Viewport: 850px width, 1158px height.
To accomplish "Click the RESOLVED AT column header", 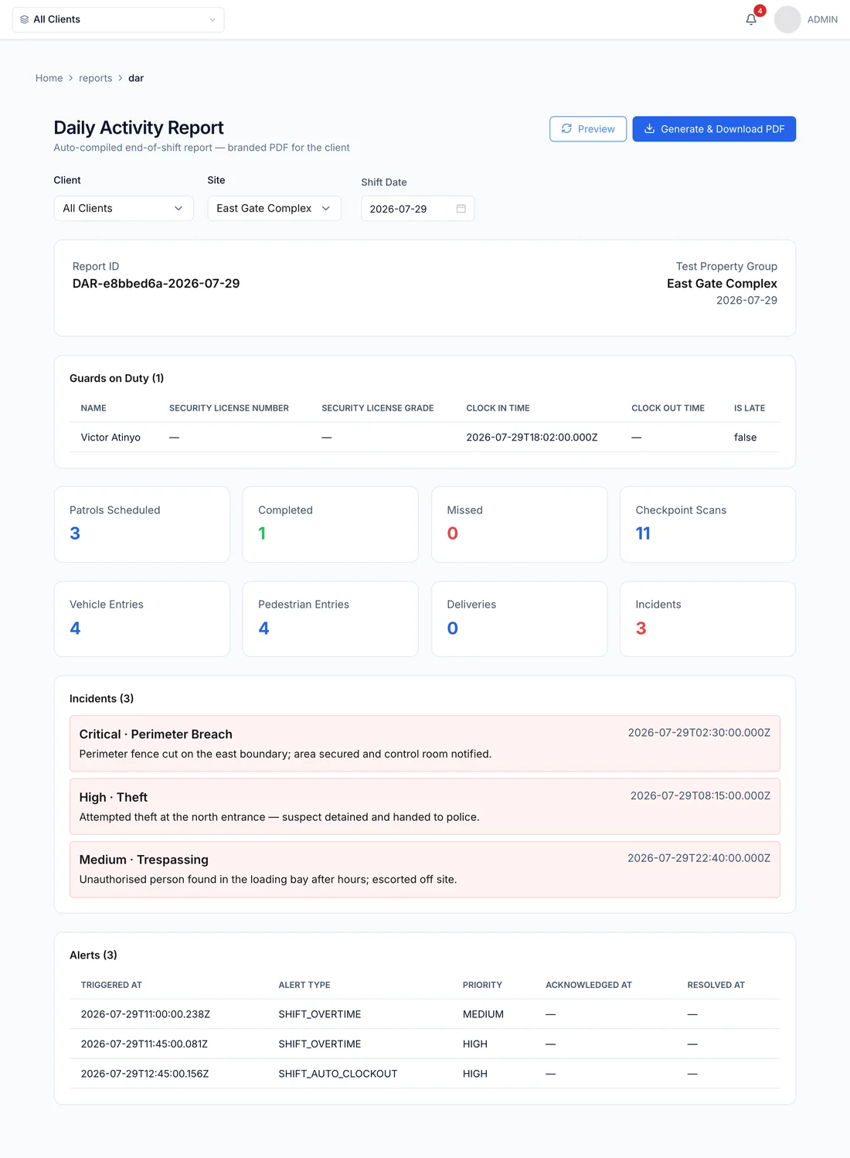I will click(x=716, y=985).
